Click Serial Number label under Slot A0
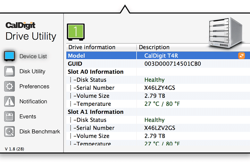The image size is (250, 164). click(94, 88)
